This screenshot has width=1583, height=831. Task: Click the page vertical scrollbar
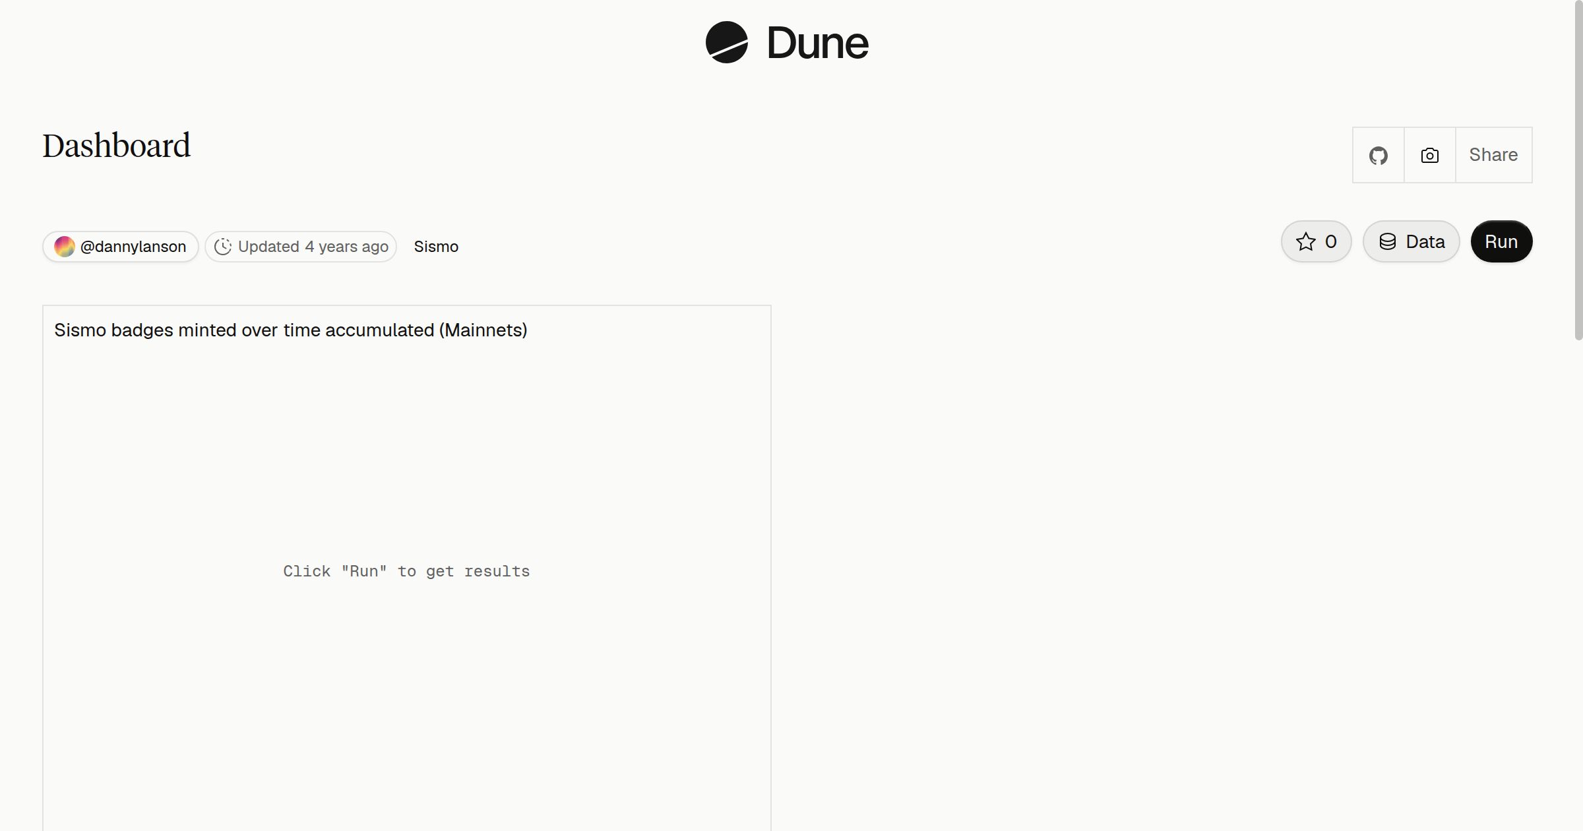point(1578,170)
